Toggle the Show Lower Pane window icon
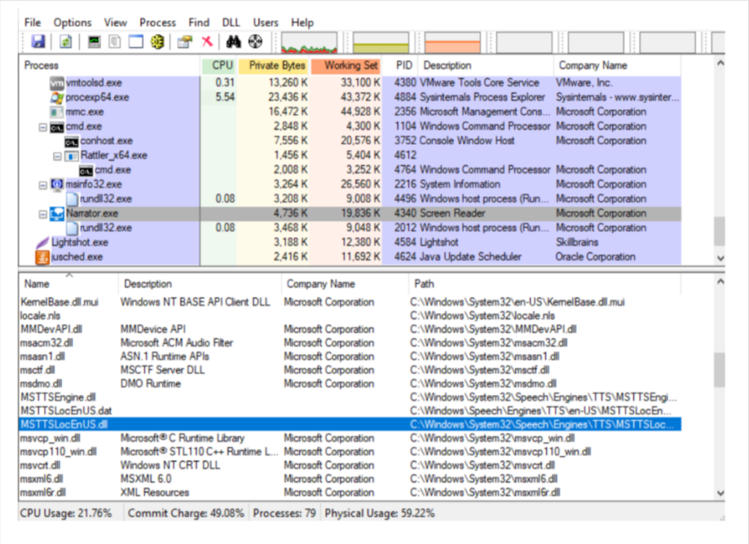Viewport: 749px width, 544px height. coord(135,42)
